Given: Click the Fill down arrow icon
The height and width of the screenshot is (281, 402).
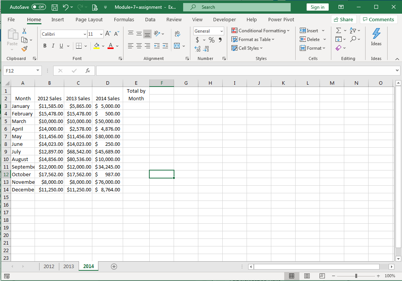Looking at the screenshot, I should [x=339, y=39].
